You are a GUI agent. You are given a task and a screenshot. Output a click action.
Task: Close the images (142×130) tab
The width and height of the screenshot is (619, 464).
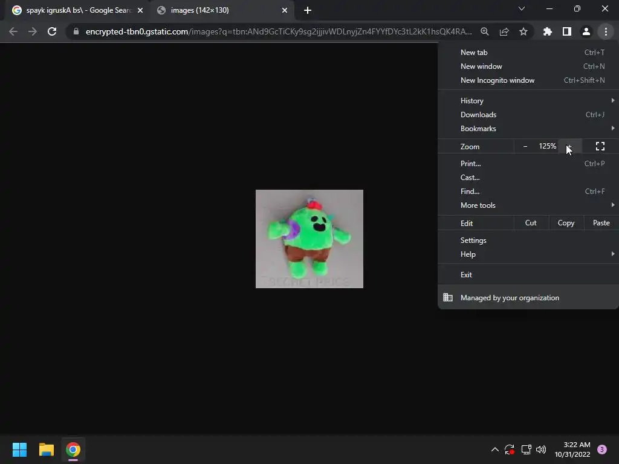point(285,10)
